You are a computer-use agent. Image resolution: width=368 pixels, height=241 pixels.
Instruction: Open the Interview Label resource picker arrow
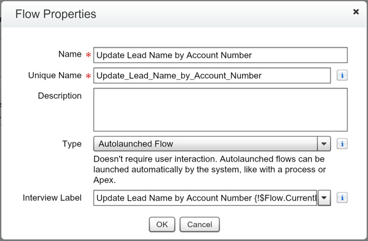pyautogui.click(x=324, y=198)
